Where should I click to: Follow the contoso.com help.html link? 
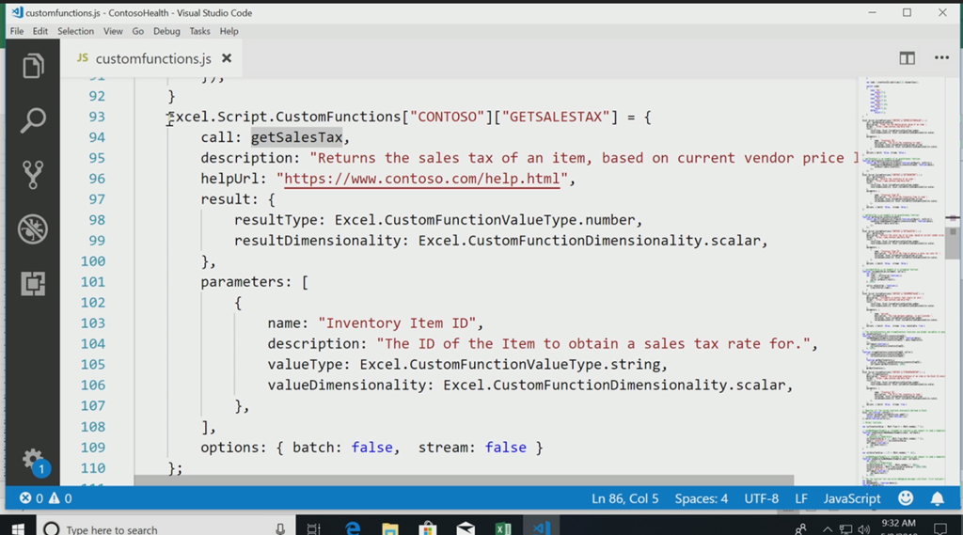coord(422,179)
